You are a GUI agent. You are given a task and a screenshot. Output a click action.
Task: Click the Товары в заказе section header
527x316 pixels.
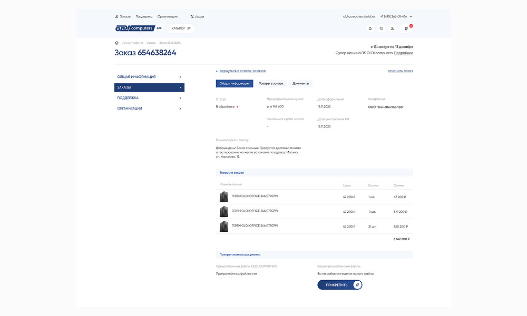click(x=314, y=173)
